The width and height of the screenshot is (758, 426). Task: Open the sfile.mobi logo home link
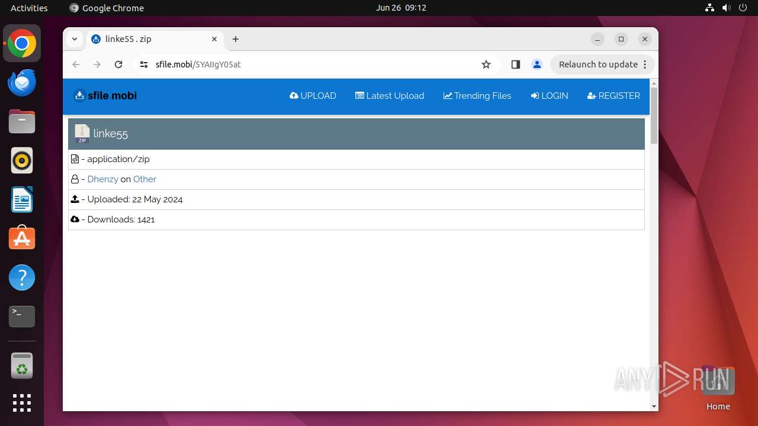pyautogui.click(x=105, y=95)
